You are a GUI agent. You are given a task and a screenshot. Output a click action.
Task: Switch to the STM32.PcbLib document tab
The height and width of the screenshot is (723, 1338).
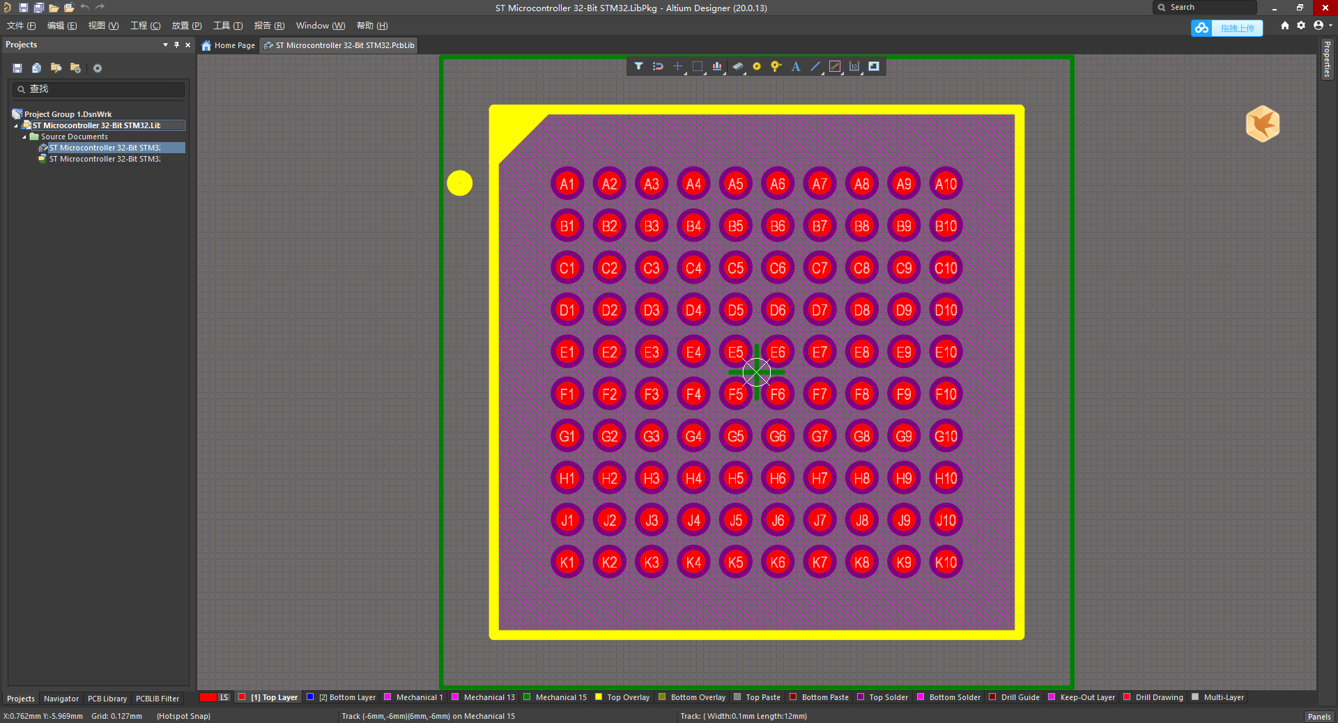point(339,45)
